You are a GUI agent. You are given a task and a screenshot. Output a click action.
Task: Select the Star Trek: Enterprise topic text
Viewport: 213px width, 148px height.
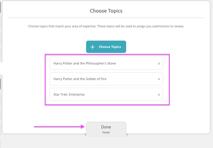(69, 94)
